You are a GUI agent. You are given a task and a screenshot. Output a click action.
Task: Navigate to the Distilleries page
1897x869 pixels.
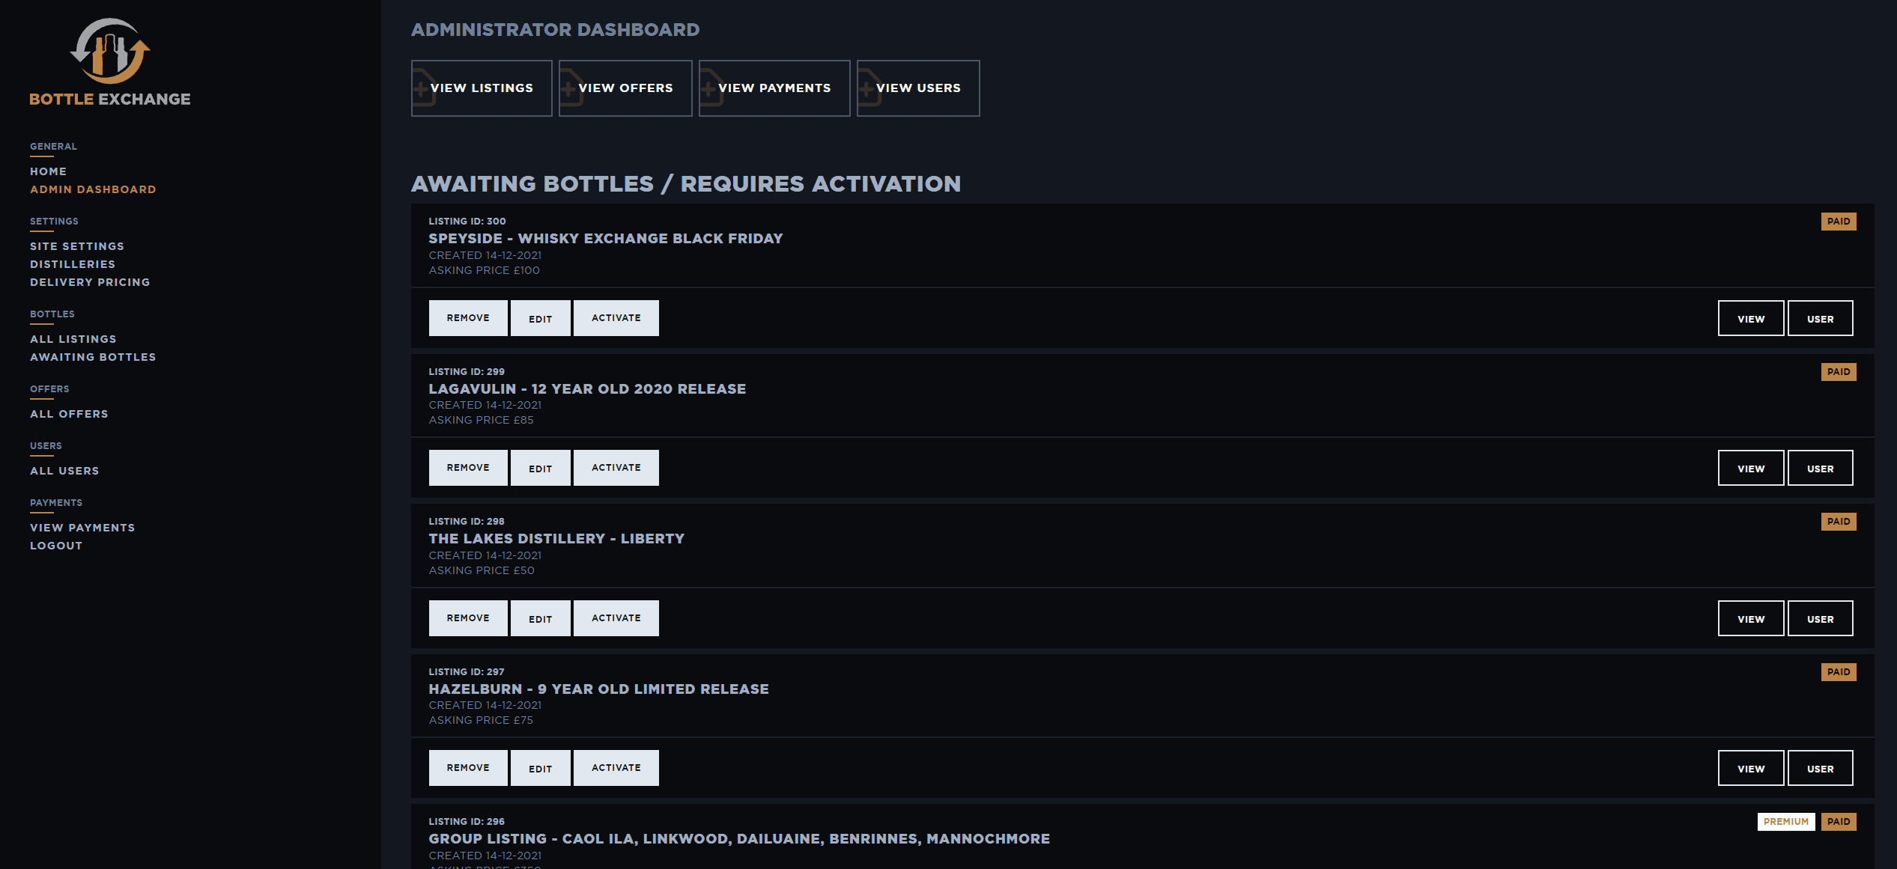pos(73,263)
